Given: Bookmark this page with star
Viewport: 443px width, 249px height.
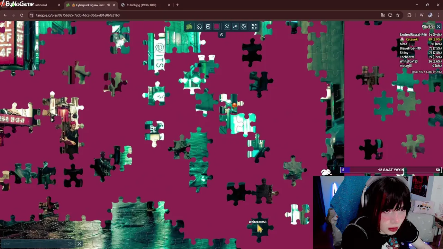Looking at the screenshot, I should click(398, 15).
